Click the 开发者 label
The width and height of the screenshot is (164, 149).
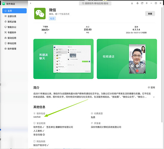click(97, 123)
